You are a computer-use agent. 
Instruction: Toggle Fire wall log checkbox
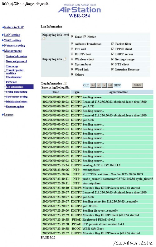72,49
